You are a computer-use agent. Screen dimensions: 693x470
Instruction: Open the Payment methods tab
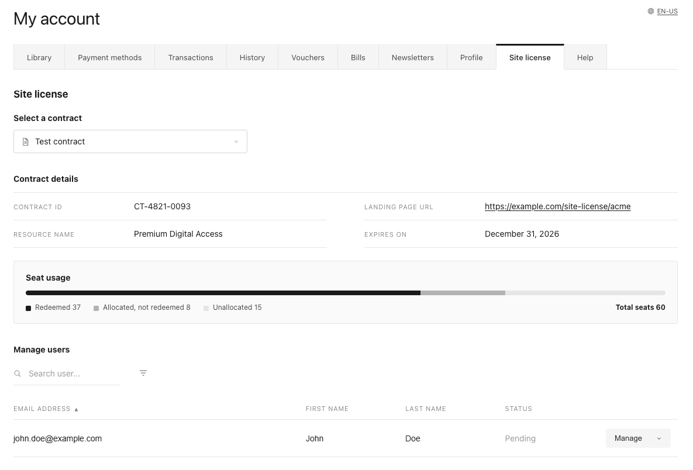pos(109,57)
